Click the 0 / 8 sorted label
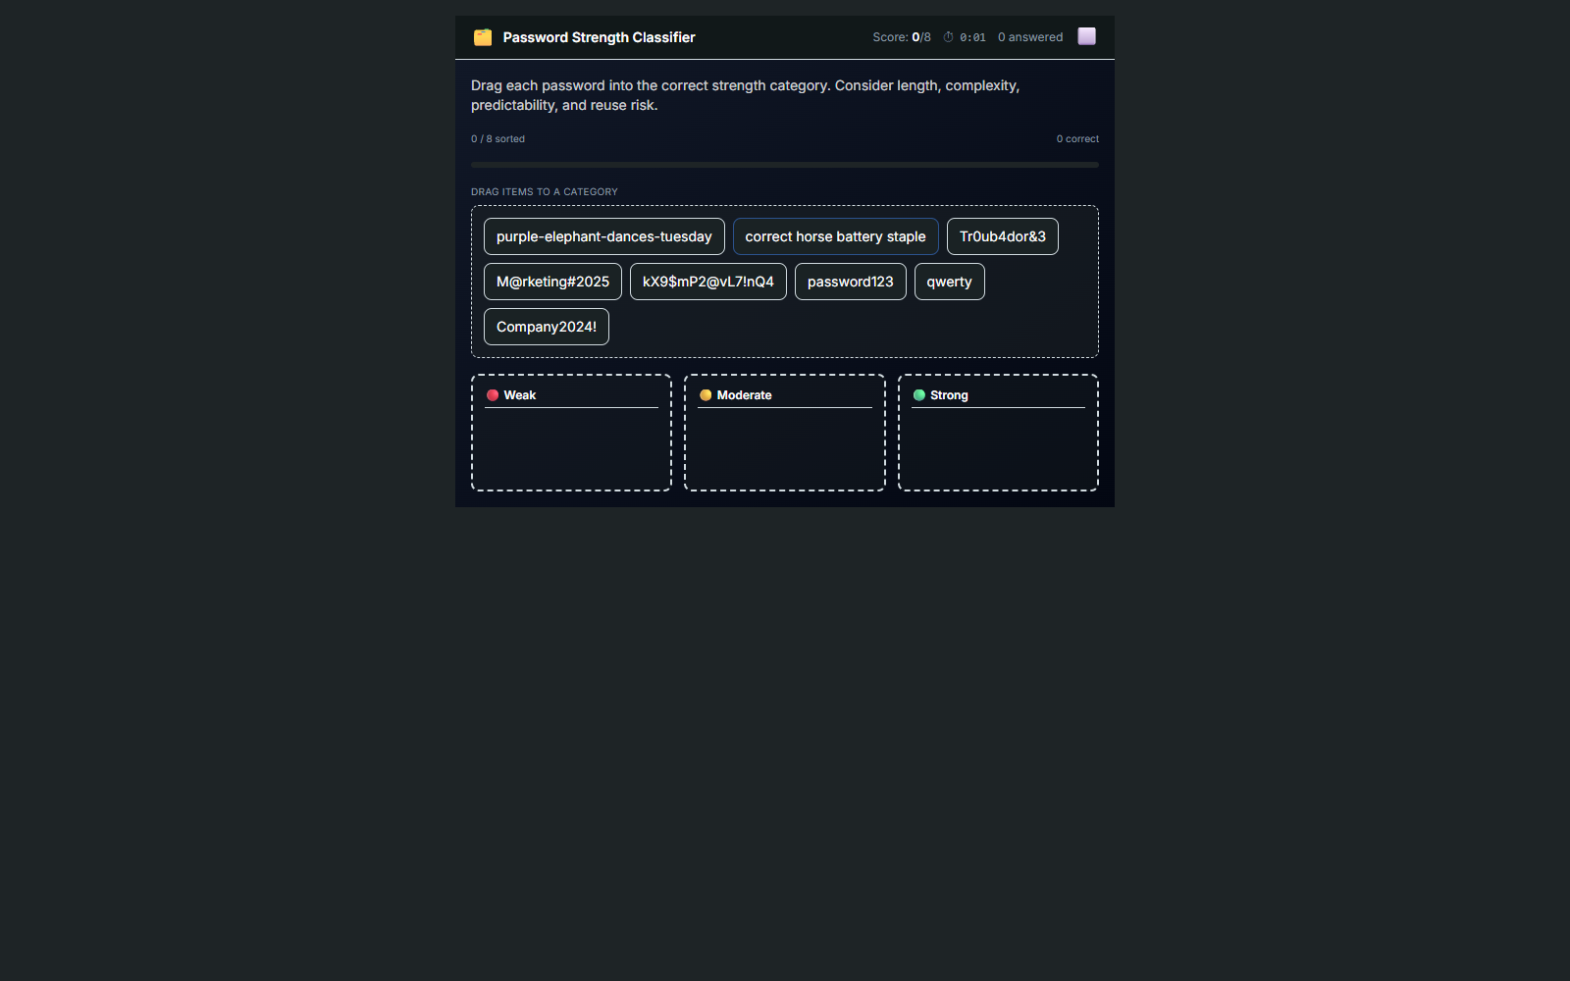 pos(497,139)
